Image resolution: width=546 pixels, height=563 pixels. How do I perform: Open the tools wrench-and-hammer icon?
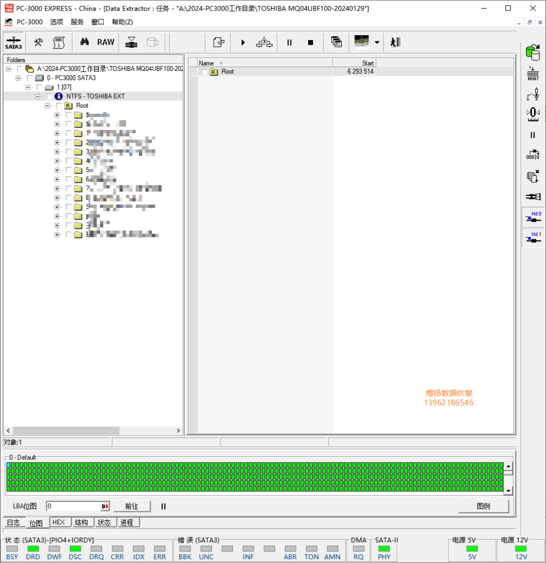[38, 42]
